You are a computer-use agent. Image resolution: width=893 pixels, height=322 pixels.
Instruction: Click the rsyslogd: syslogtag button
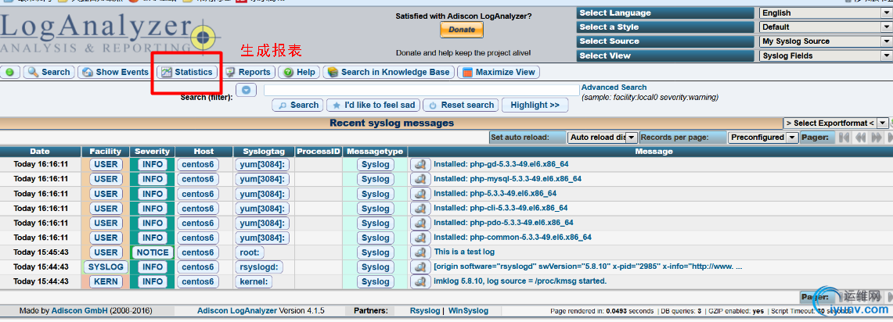pyautogui.click(x=259, y=267)
